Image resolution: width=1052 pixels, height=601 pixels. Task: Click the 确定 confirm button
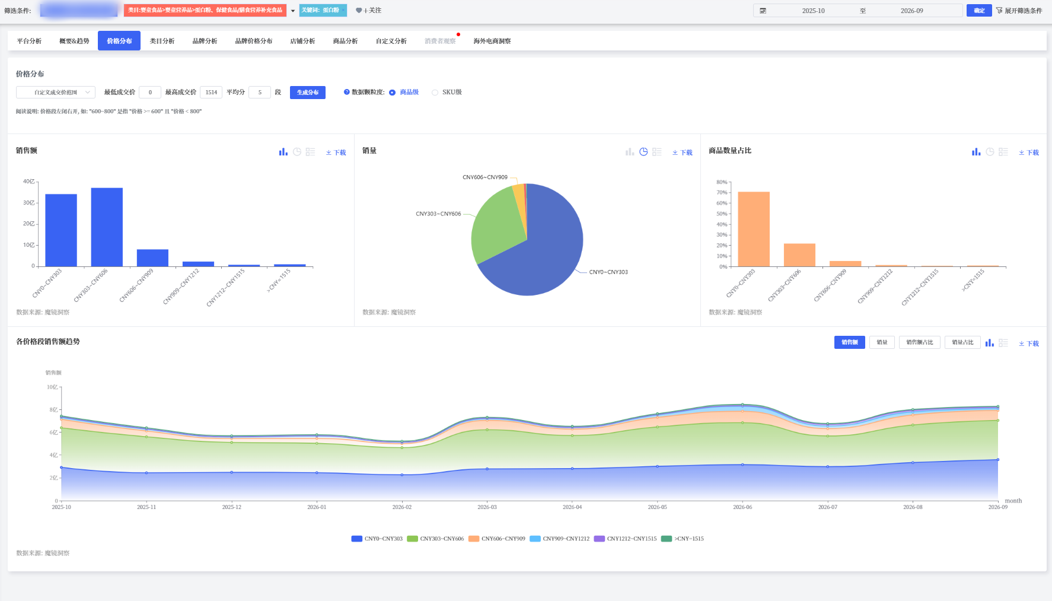[x=979, y=11]
